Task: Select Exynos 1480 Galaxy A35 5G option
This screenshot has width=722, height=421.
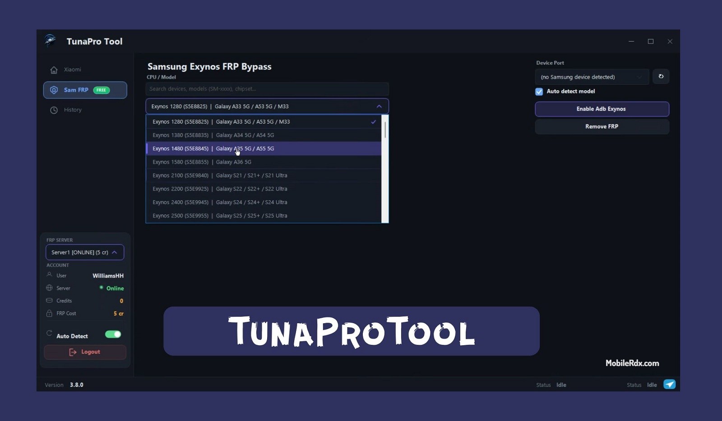Action: pyautogui.click(x=264, y=149)
